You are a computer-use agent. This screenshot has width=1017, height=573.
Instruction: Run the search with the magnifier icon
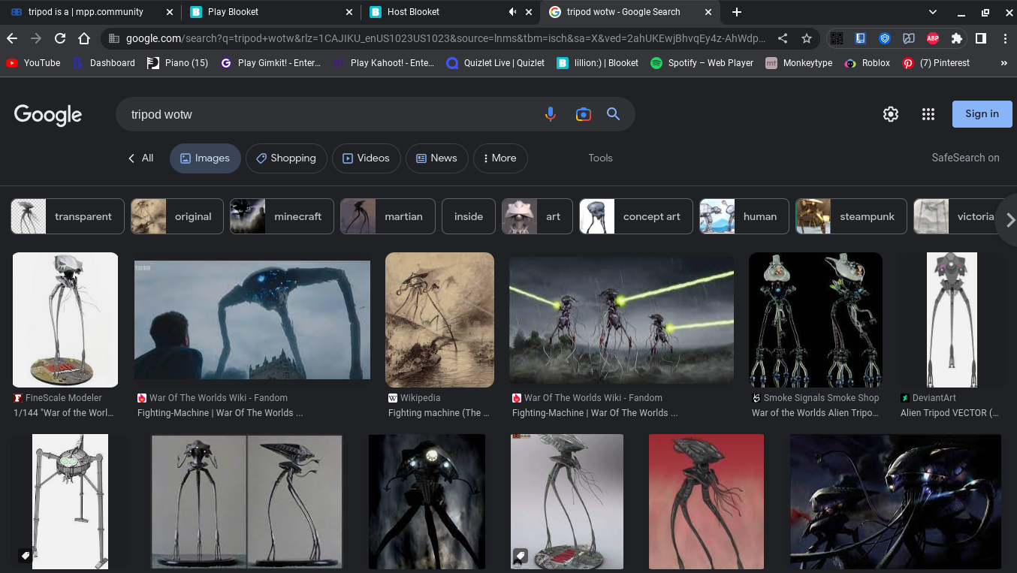click(613, 114)
